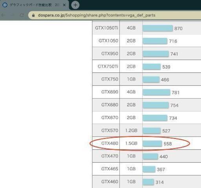Click the score 466
Image resolution: width=201 pixels, height=188 pixels.
pyautogui.click(x=165, y=79)
